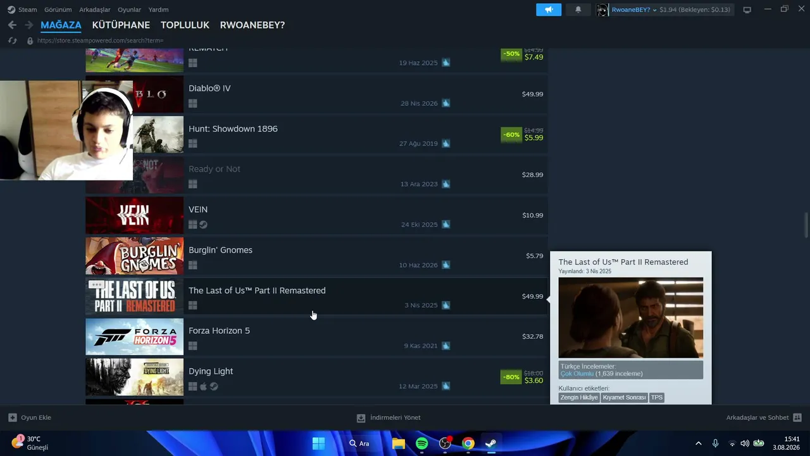Screen dimensions: 810x456
Task: Open File Explorer from the taskbar
Action: pyautogui.click(x=399, y=443)
